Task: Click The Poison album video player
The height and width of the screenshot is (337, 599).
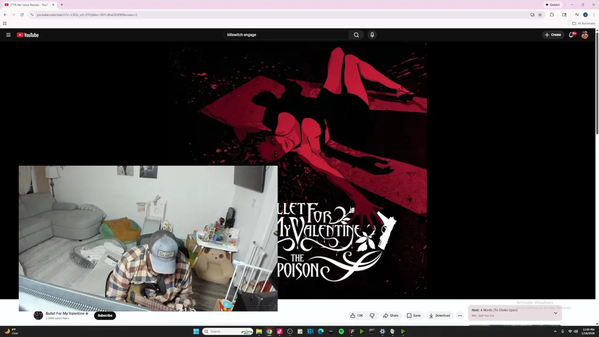Action: (298, 170)
